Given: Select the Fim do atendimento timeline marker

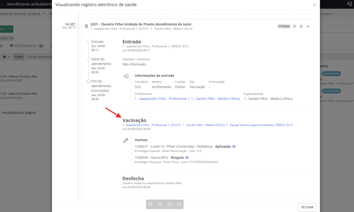Looking at the screenshot, I should click(89, 81).
